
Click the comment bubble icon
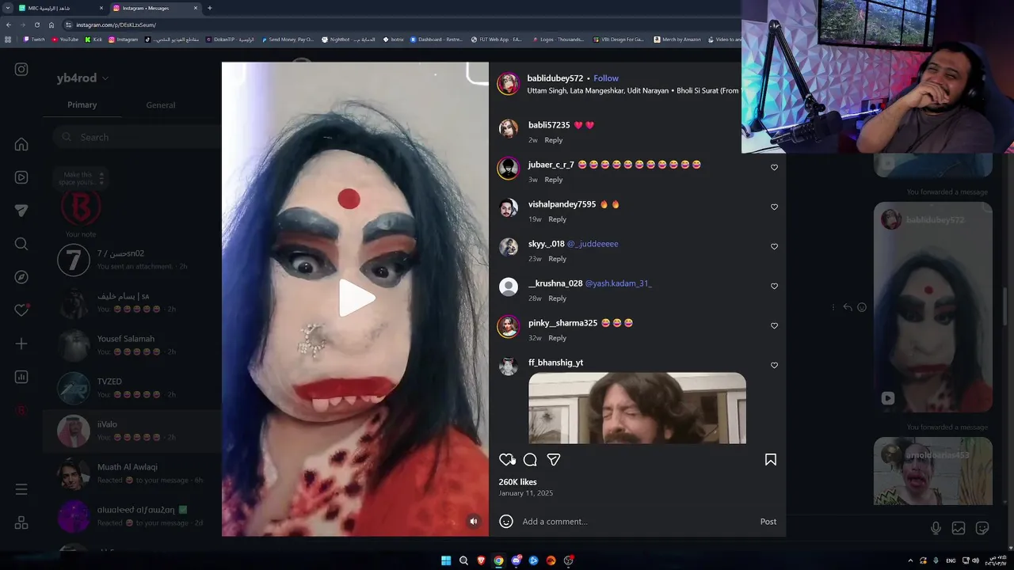coord(530,459)
